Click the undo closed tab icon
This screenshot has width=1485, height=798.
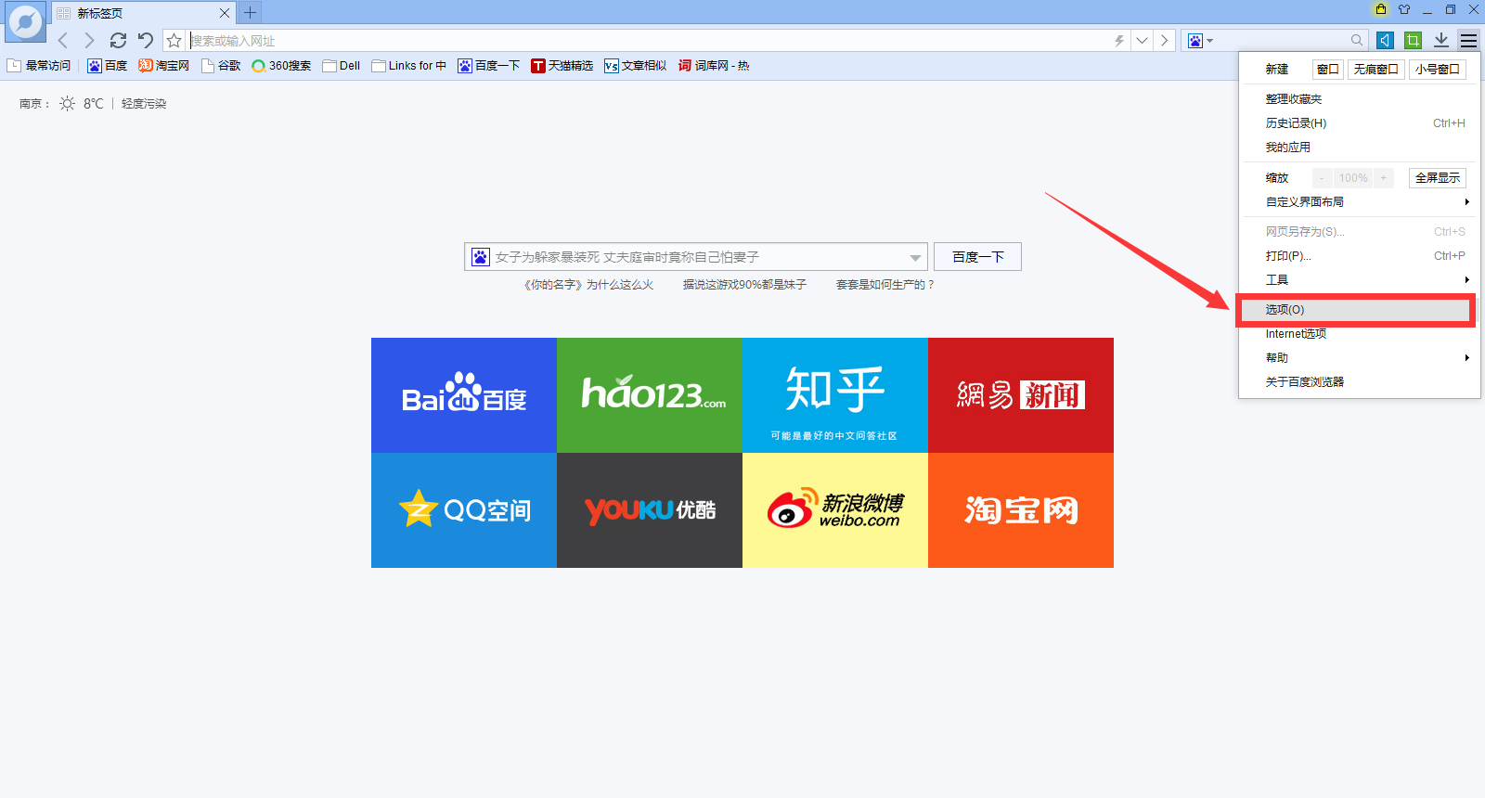point(146,41)
